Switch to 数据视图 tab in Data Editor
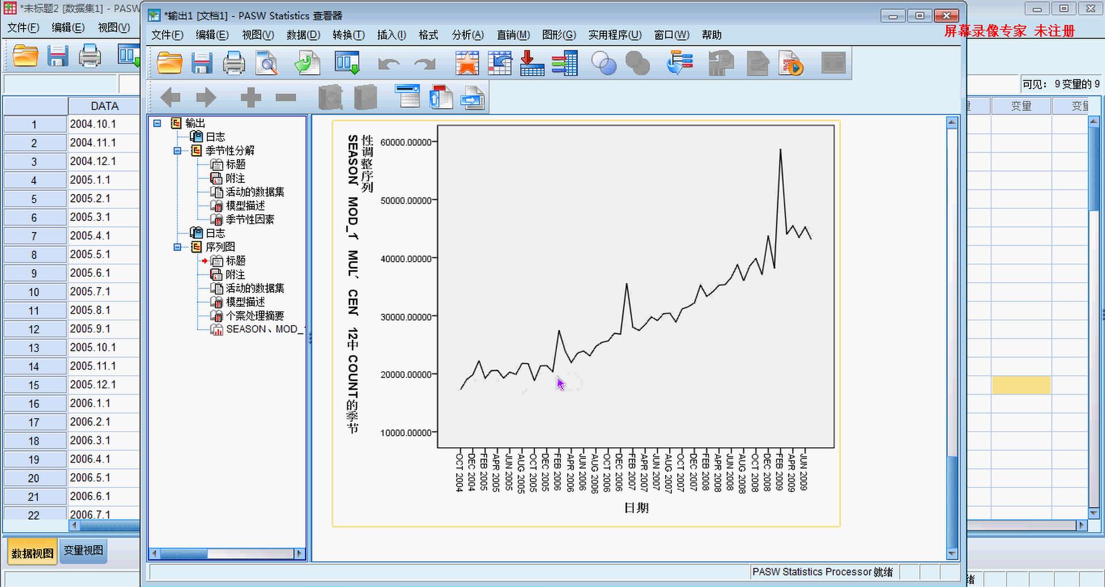This screenshot has width=1105, height=587. coord(32,553)
